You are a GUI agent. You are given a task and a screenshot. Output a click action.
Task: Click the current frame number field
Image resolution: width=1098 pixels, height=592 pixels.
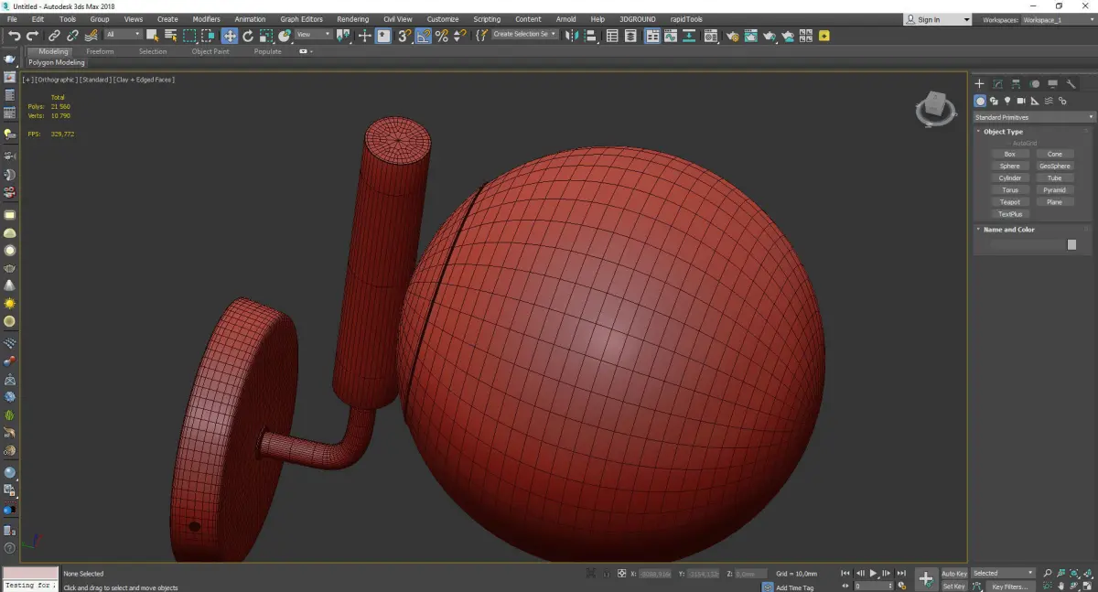[874, 586]
